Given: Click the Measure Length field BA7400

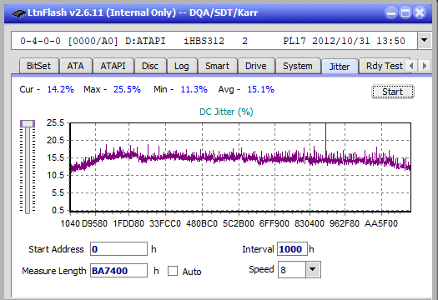Looking at the screenshot, I should click(118, 271).
